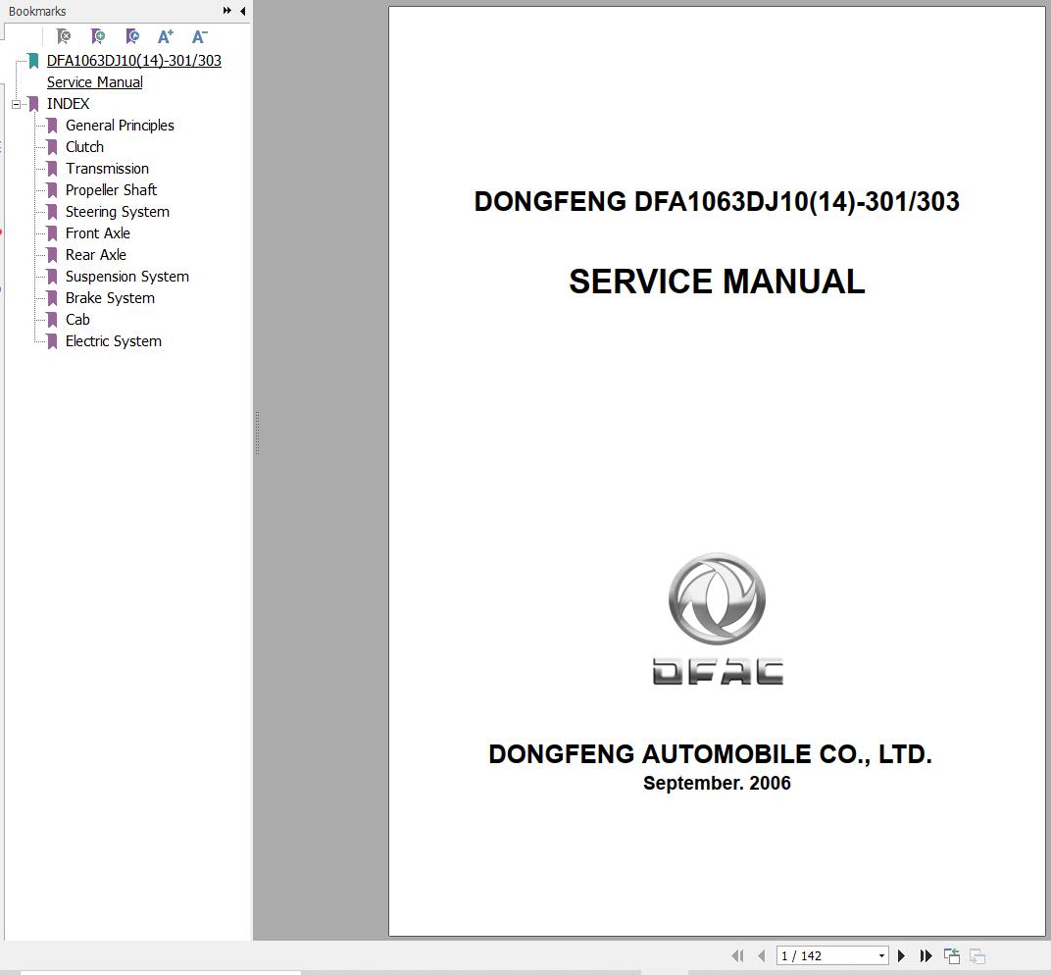This screenshot has width=1051, height=975.
Task: Go to the next page
Action: tap(902, 955)
